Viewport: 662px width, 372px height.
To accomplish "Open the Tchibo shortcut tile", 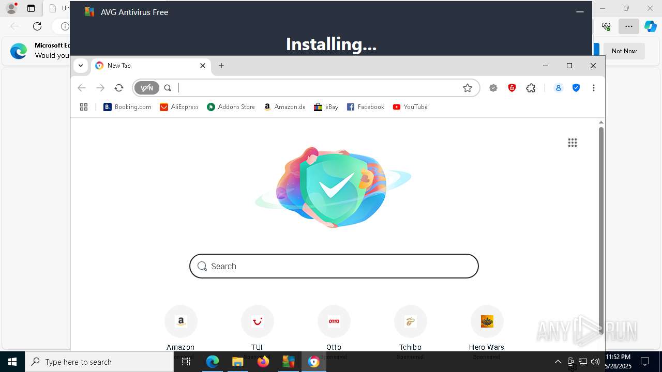I will (410, 328).
